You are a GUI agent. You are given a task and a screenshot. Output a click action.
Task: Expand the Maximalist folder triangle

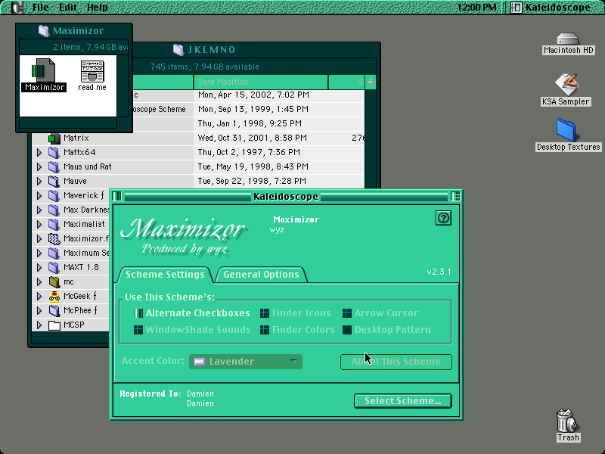39,224
